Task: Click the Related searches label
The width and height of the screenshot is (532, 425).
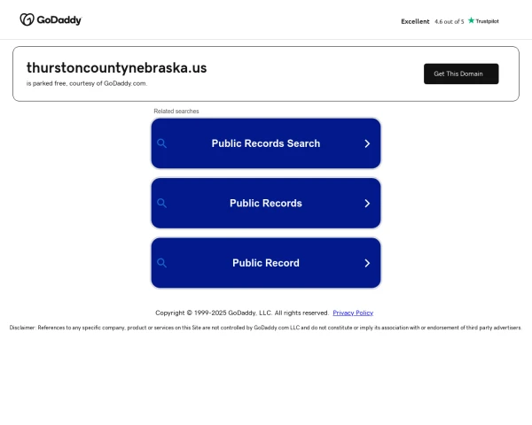Action: 176,112
